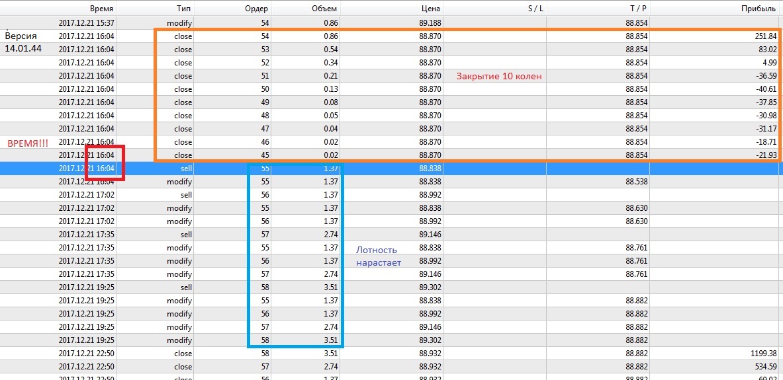Select time 17:35 in sell 57 row
783x380 pixels.
coord(87,235)
